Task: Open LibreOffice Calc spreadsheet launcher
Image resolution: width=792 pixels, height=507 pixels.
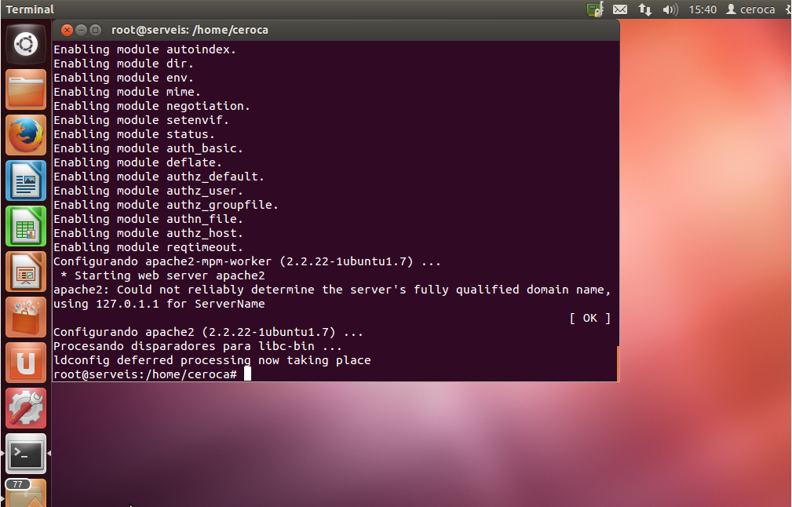Action: point(26,226)
